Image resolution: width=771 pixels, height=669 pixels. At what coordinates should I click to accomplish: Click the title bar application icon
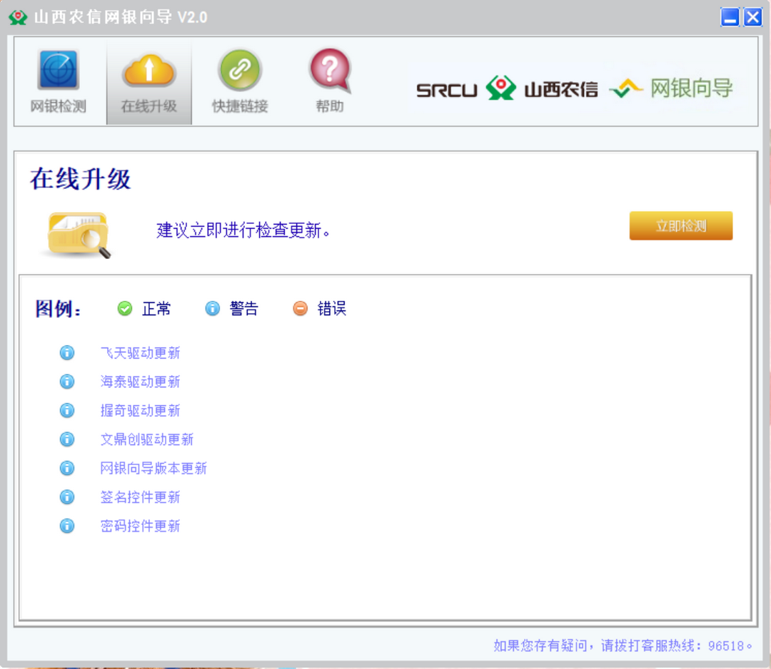tap(17, 16)
